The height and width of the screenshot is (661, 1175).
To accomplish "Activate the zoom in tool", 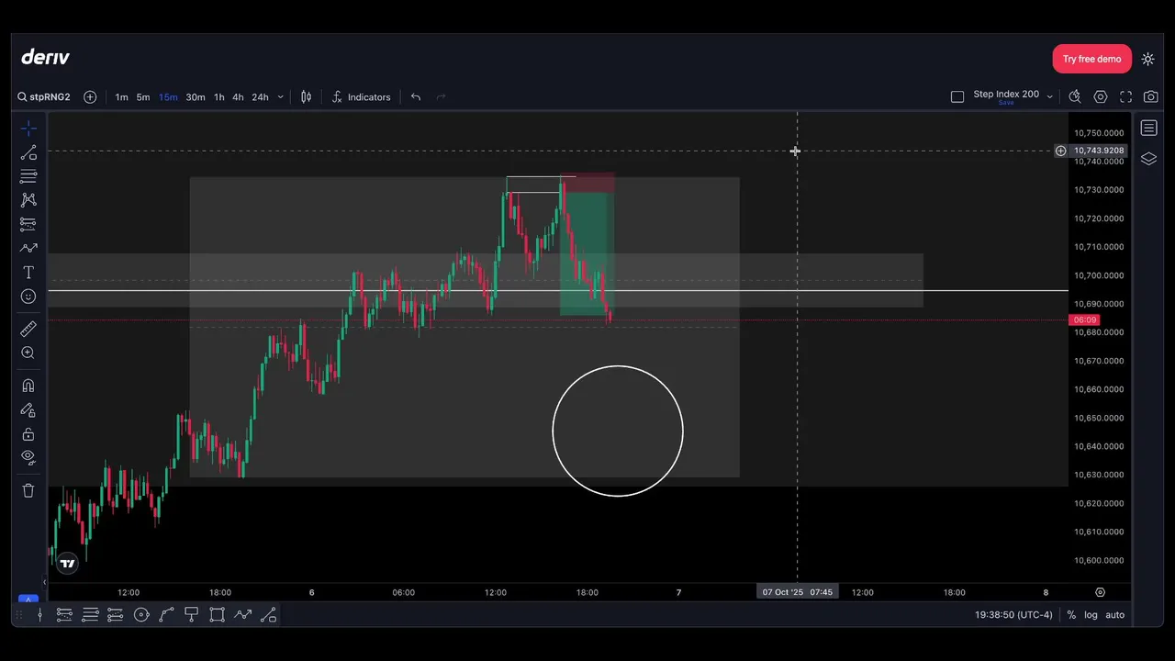I will click(28, 353).
